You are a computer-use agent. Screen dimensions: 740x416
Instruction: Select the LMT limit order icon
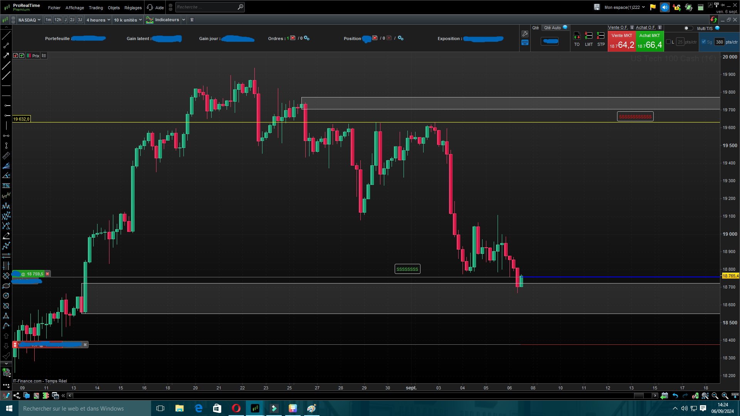tap(589, 36)
